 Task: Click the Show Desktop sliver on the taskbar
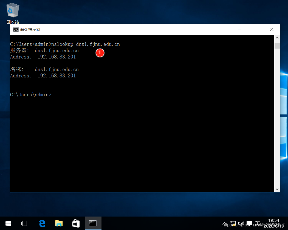pyautogui.click(x=287, y=223)
